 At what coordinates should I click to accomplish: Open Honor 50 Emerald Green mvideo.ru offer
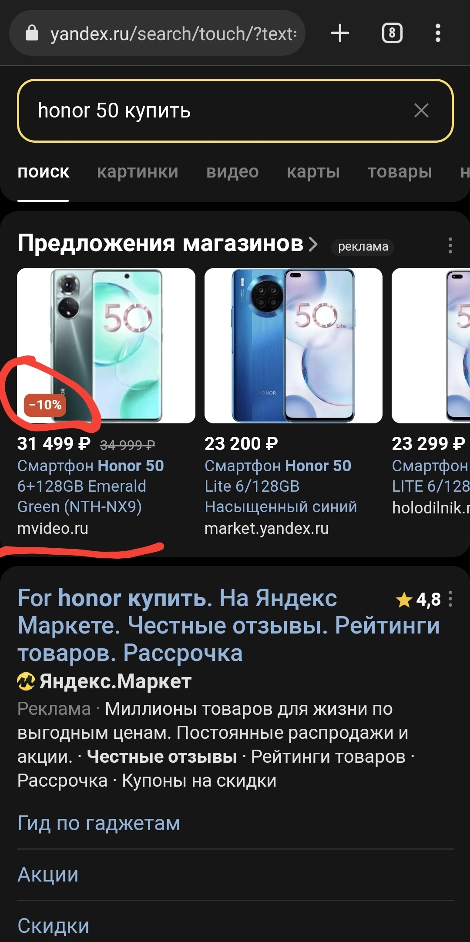click(91, 486)
